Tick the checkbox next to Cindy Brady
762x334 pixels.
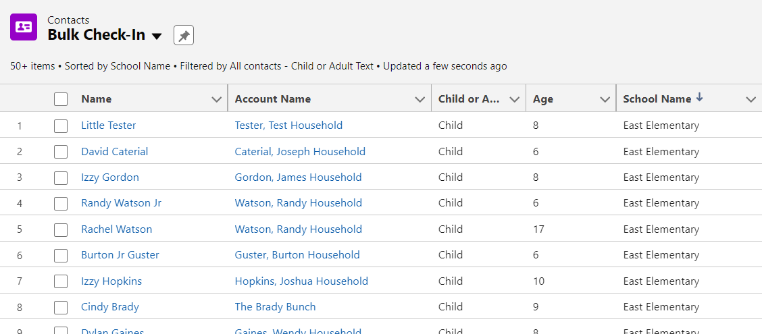click(x=61, y=307)
